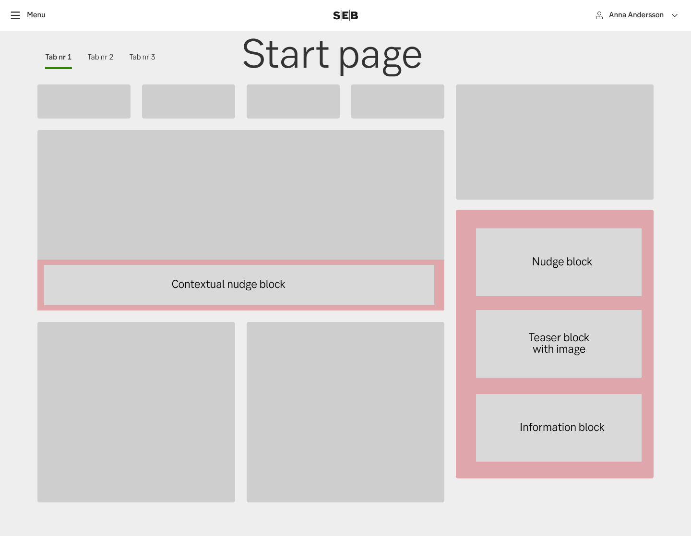Select Tab nr 1
691x536 pixels.
[58, 57]
